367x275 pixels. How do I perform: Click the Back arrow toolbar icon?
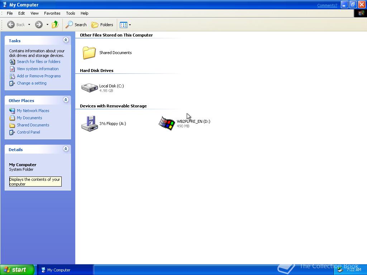click(x=11, y=25)
